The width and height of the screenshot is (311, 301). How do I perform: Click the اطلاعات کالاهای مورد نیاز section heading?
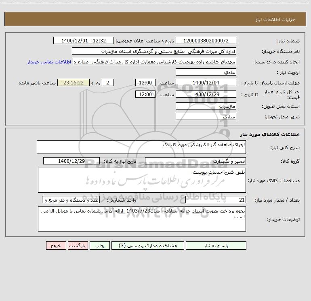270,135
